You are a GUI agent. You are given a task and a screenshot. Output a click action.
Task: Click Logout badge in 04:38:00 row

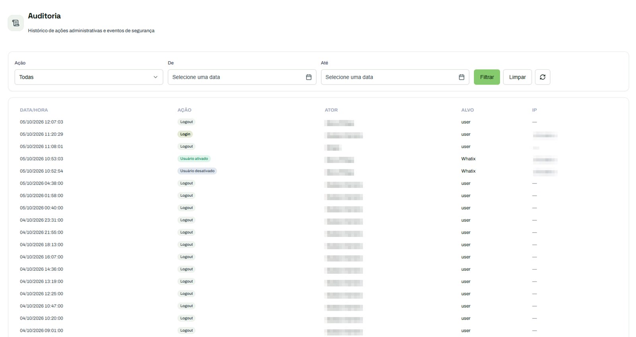[186, 183]
